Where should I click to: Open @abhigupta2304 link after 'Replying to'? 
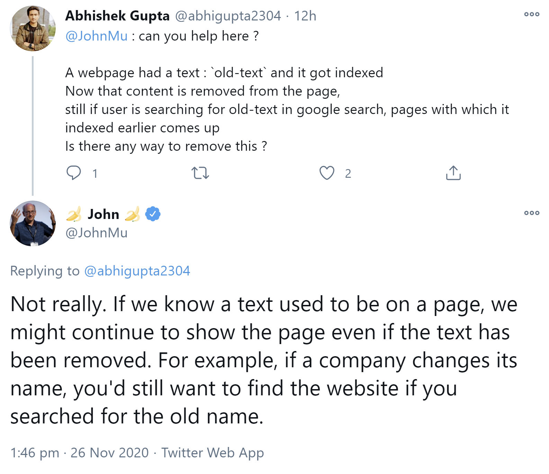click(137, 271)
